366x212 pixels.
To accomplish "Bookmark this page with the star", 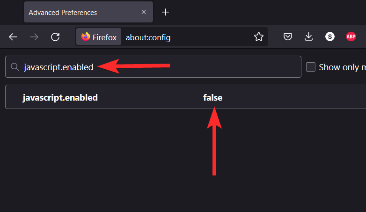I will pos(258,37).
